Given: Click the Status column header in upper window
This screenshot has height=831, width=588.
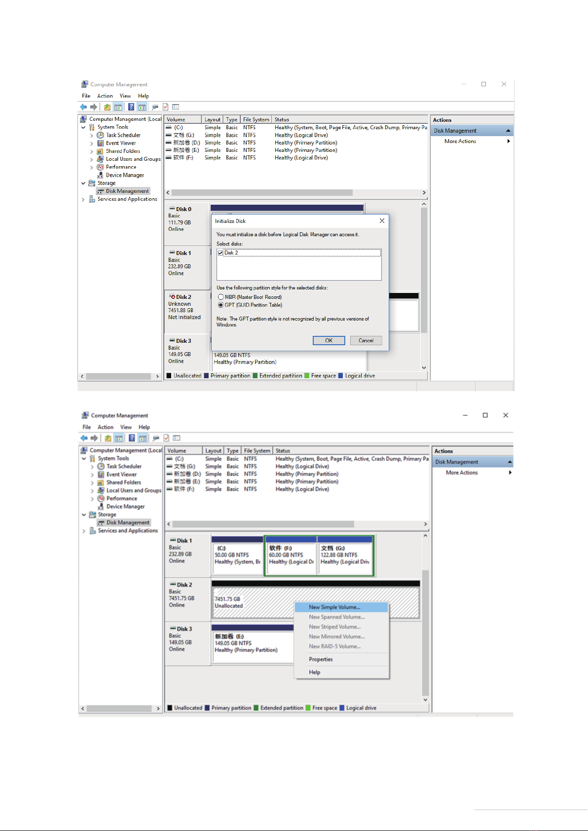Looking at the screenshot, I should coord(282,120).
